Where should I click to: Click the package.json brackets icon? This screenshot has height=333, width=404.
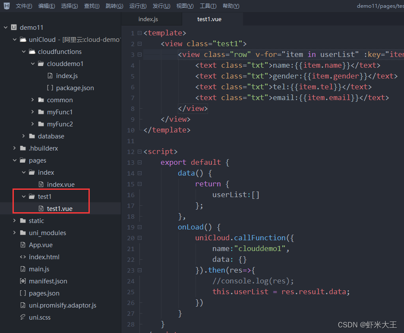50,88
